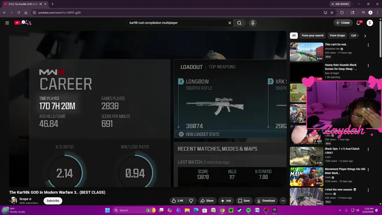This screenshot has height=215, width=382.
Task: Open menu for 'i tried the new season'
Action: tap(368, 190)
